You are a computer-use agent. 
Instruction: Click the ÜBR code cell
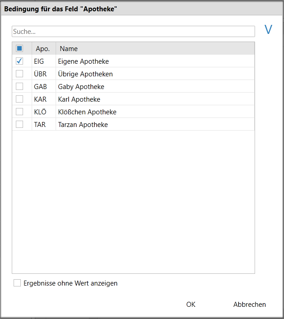point(40,74)
